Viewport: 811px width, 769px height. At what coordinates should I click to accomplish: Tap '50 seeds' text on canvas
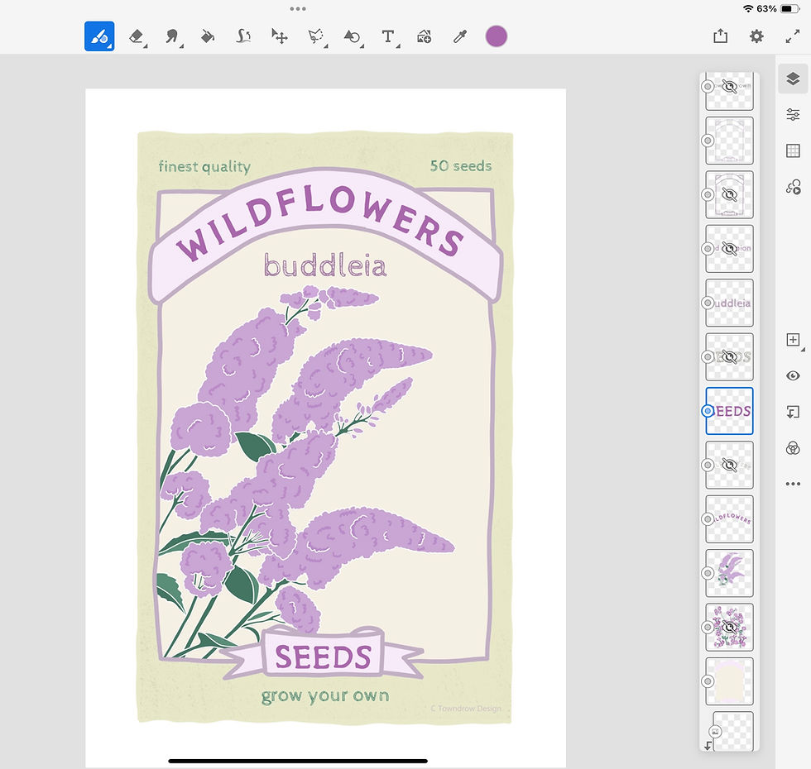461,166
